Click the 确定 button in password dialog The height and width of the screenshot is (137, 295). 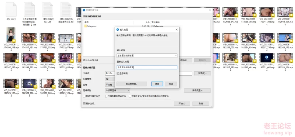point(157,84)
